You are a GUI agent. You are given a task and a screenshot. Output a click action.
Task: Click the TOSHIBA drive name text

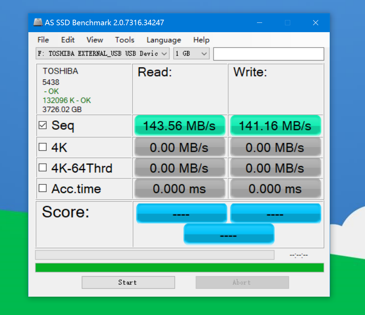[x=60, y=71]
